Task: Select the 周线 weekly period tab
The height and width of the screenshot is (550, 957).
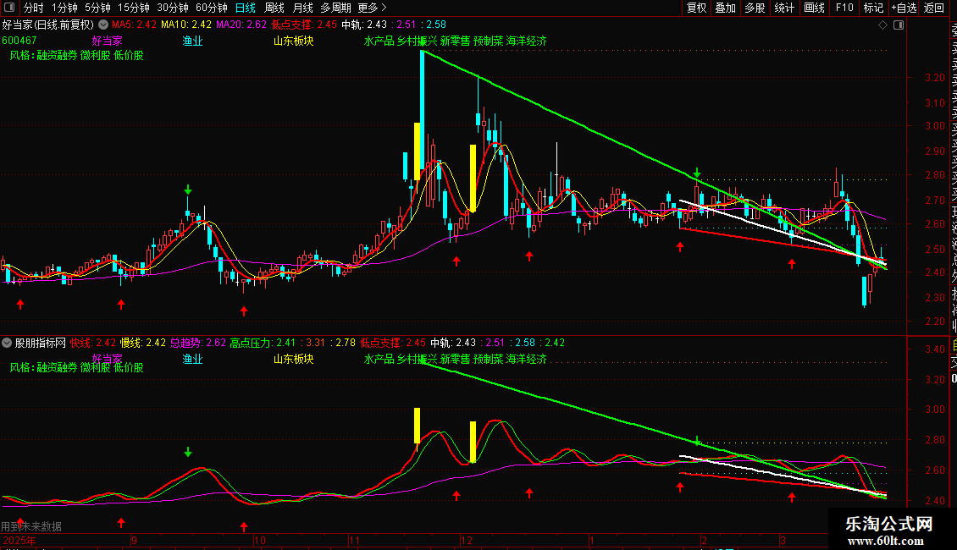Action: pyautogui.click(x=274, y=8)
